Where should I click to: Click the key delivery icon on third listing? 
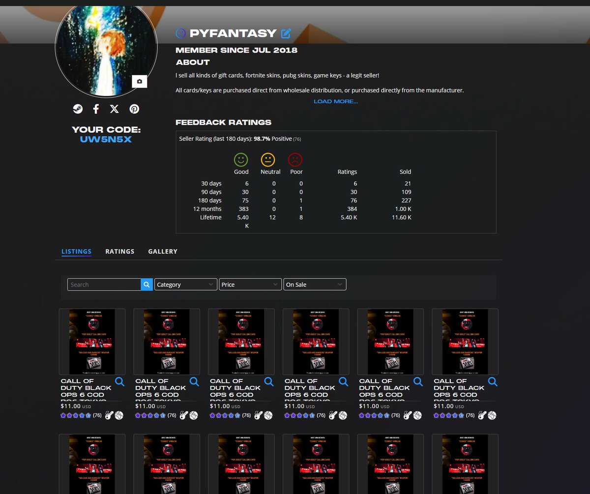tap(259, 415)
